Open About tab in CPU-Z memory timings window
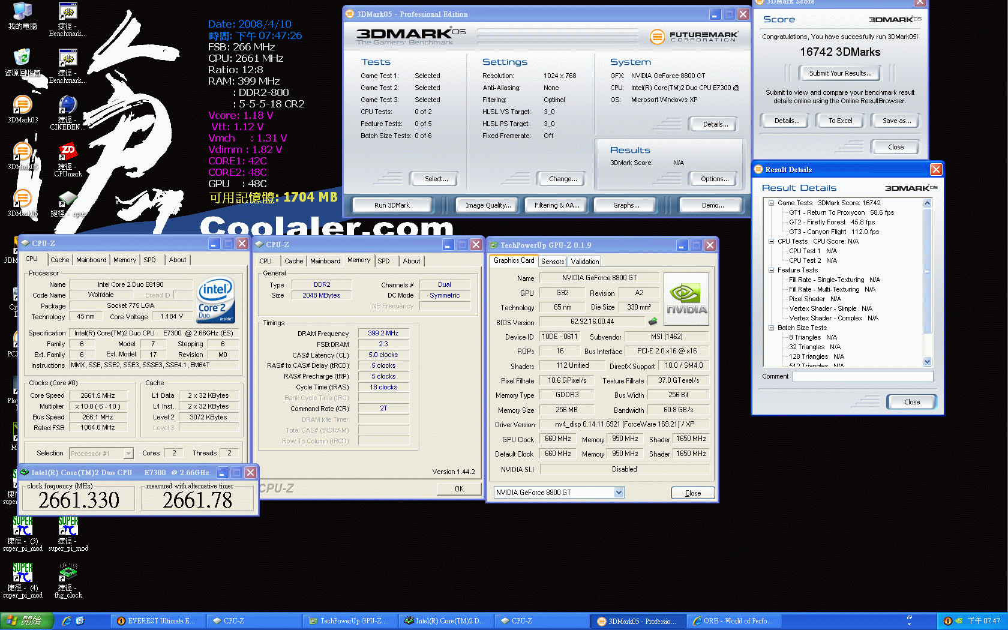1008x630 pixels. pyautogui.click(x=412, y=261)
